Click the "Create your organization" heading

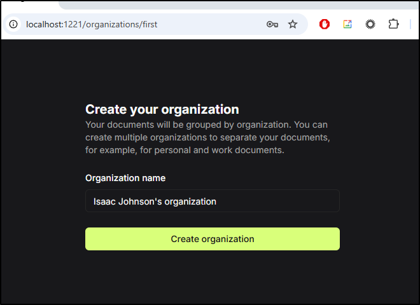162,109
